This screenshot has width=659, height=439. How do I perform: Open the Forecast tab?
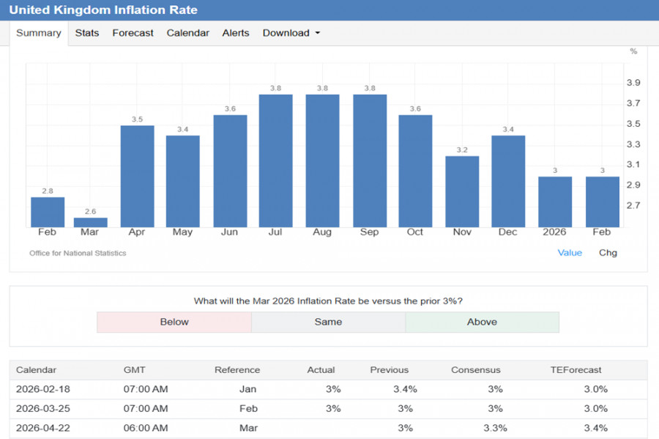point(133,33)
